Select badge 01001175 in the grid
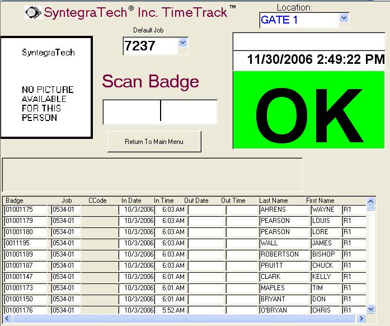 click(x=26, y=209)
